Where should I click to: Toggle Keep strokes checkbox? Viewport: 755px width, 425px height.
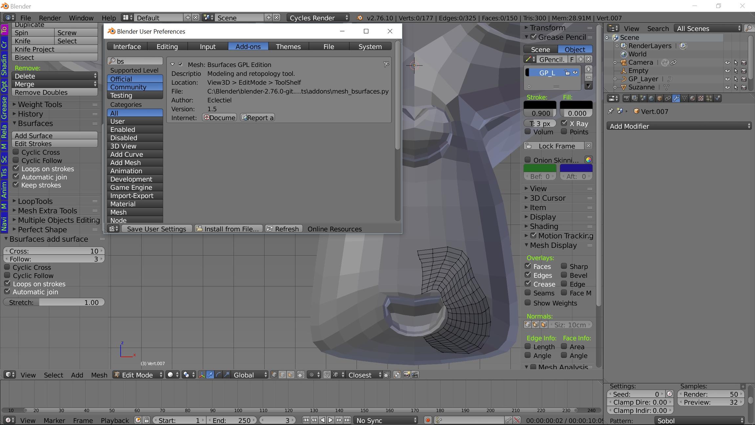(16, 185)
